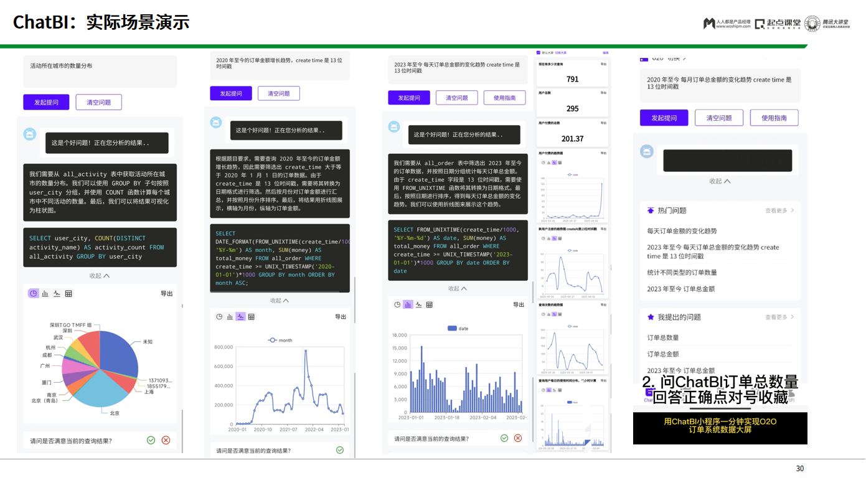Select the line chart icon in the second panel

click(x=240, y=316)
